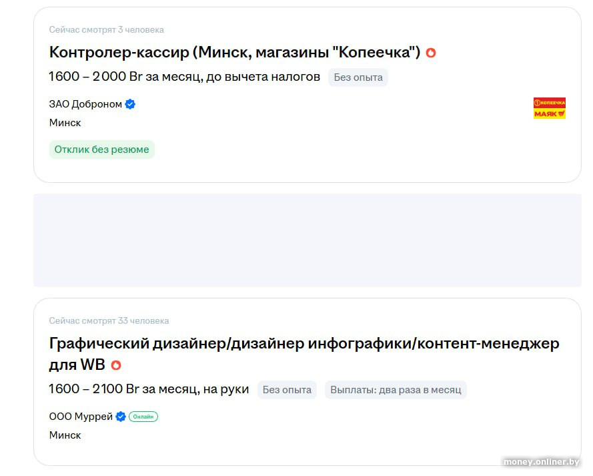Click the empty banner block between vacancies
The image size is (593, 476).
point(307,240)
